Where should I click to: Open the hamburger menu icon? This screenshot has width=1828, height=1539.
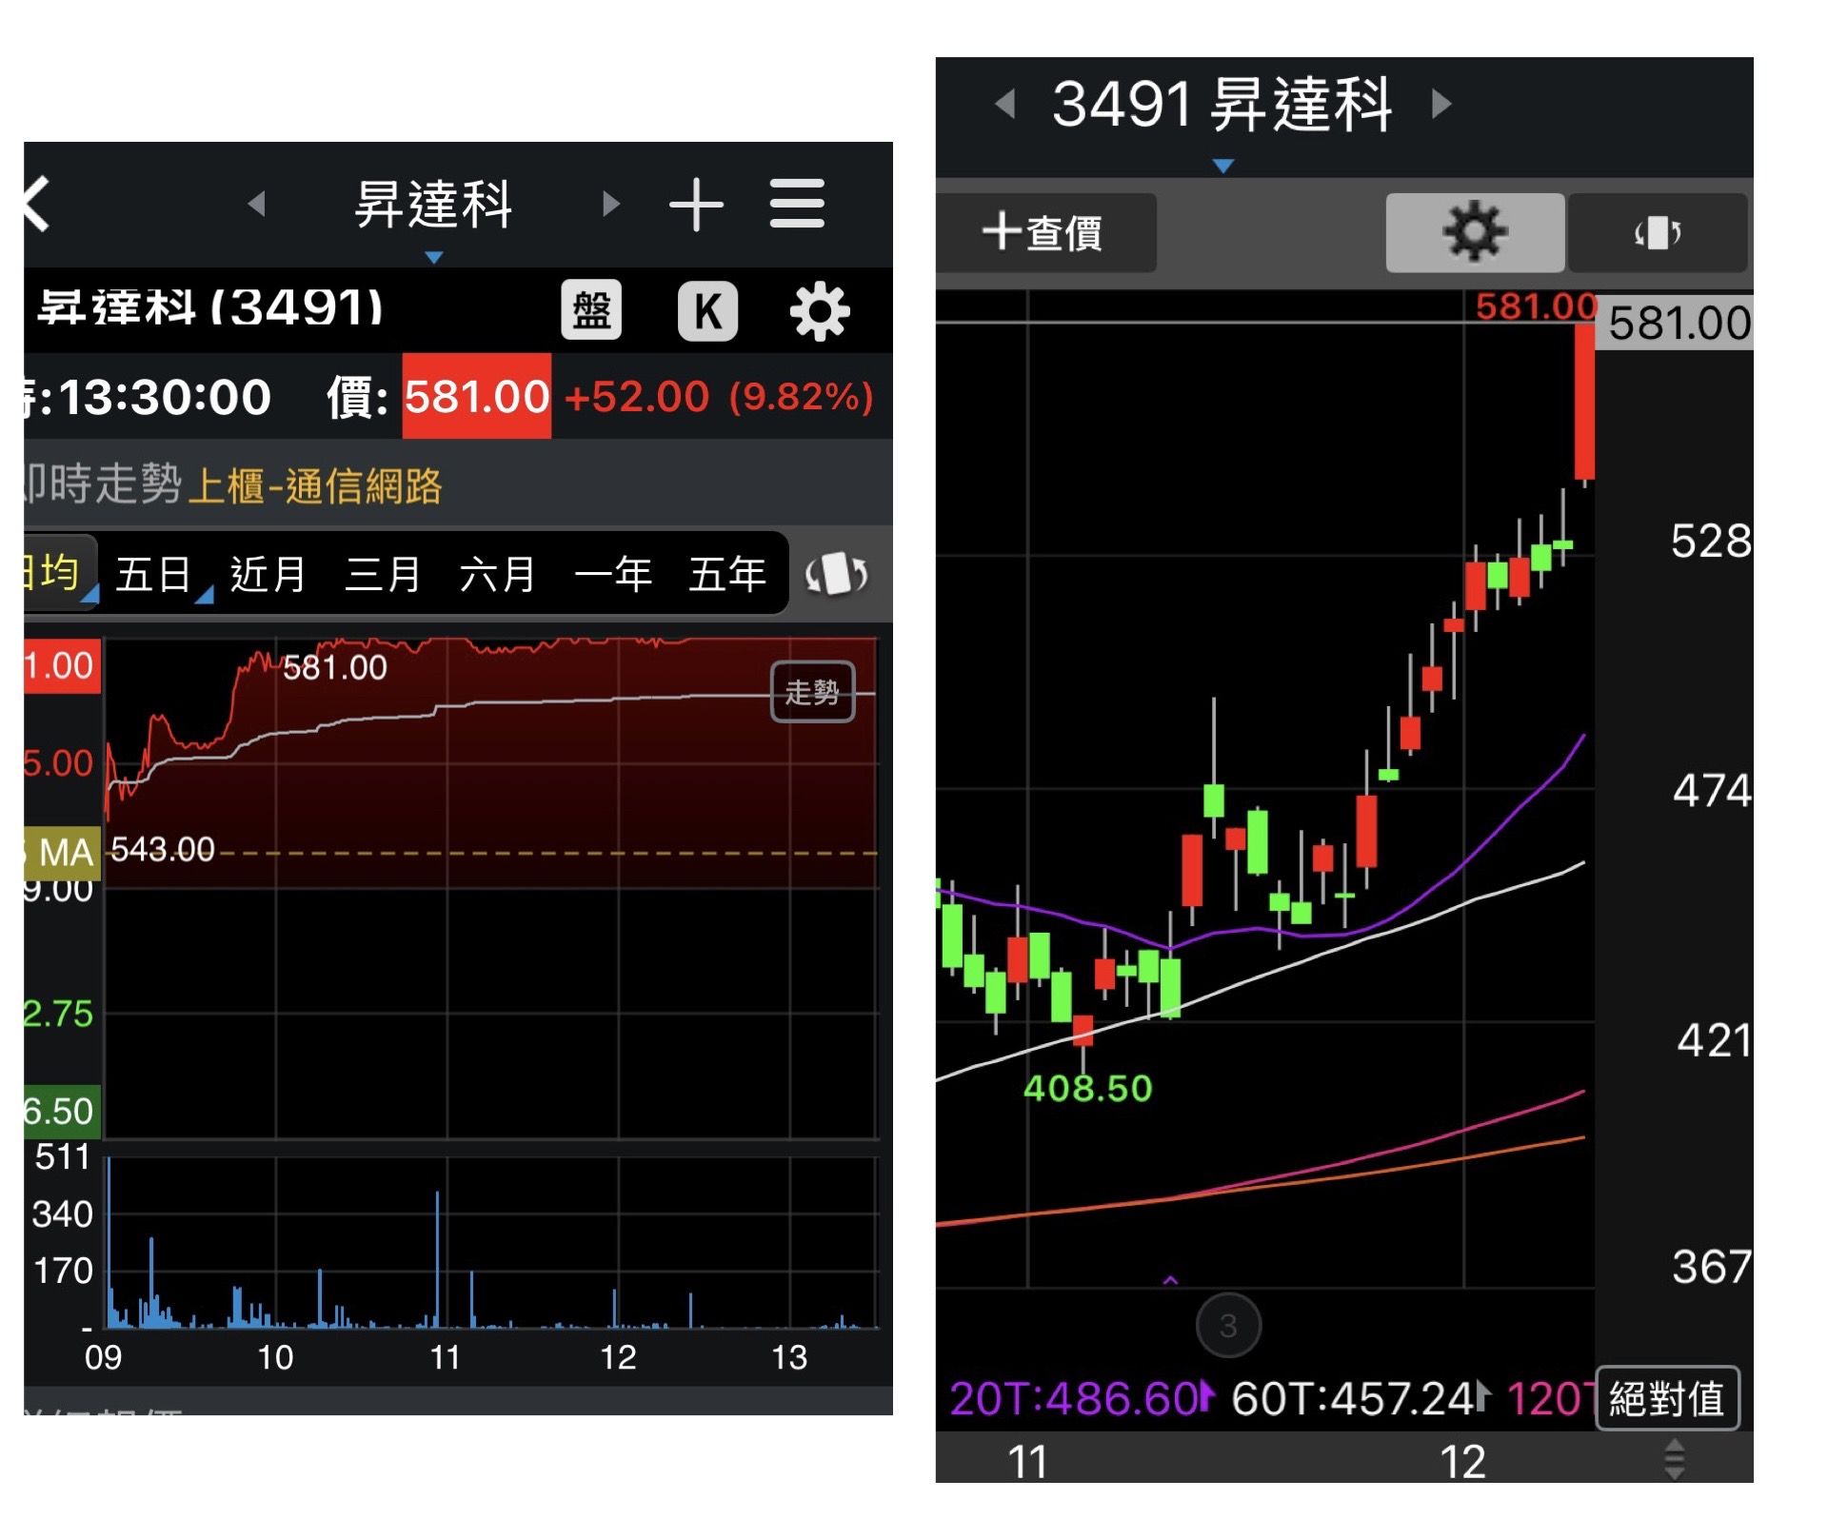(x=797, y=204)
